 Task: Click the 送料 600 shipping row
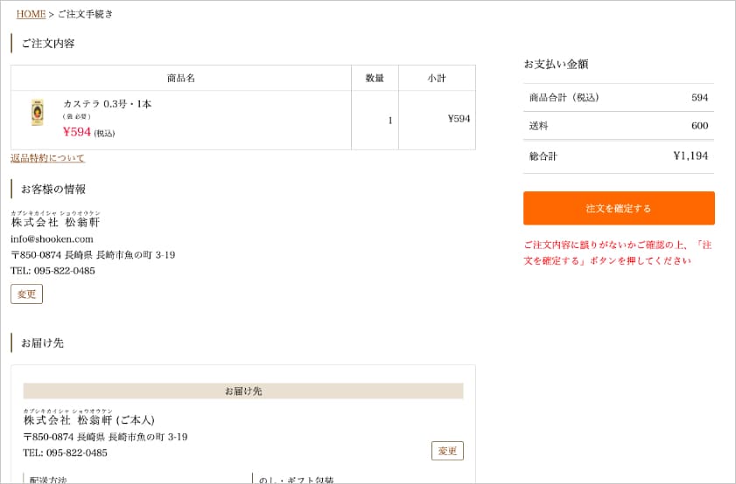(x=619, y=126)
